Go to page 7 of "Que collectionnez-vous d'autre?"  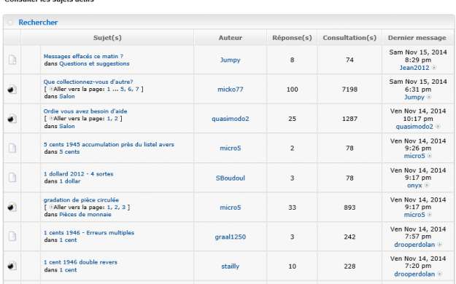[137, 89]
